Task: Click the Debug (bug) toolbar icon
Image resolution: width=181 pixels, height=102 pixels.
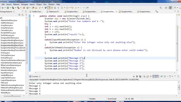Action: tap(3, 8)
